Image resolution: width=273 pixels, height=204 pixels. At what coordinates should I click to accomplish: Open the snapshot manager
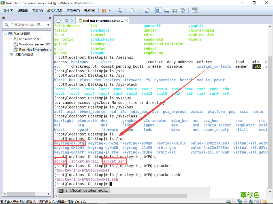click(x=147, y=11)
